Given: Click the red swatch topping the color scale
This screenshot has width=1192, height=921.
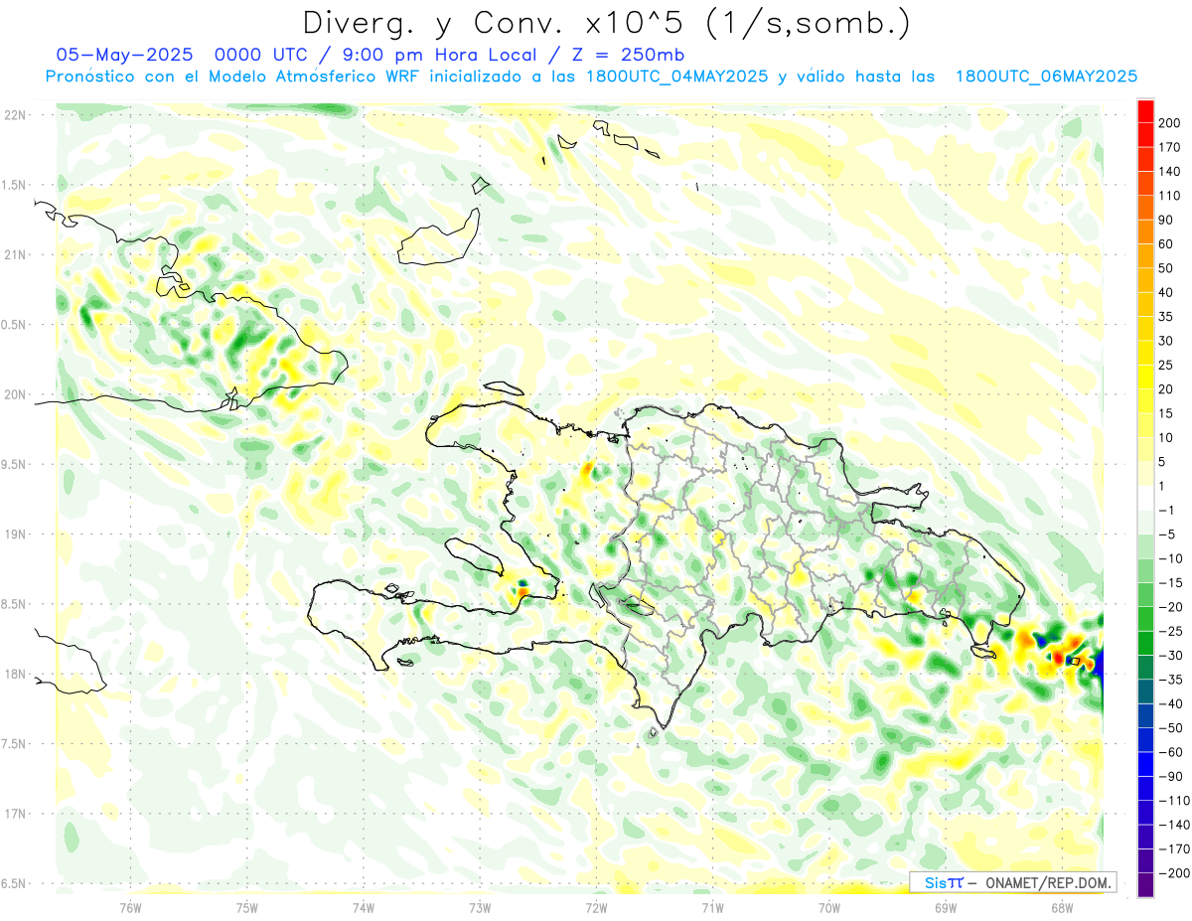Looking at the screenshot, I should [x=1146, y=110].
